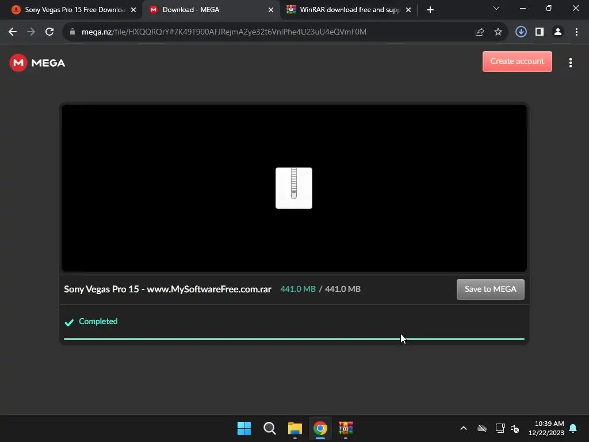Open the MEGA page options menu
The height and width of the screenshot is (442, 589).
click(x=570, y=63)
